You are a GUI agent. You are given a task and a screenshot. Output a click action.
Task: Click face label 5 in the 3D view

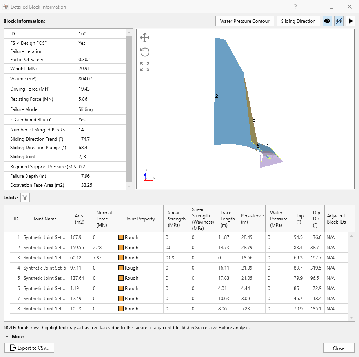coord(254,120)
